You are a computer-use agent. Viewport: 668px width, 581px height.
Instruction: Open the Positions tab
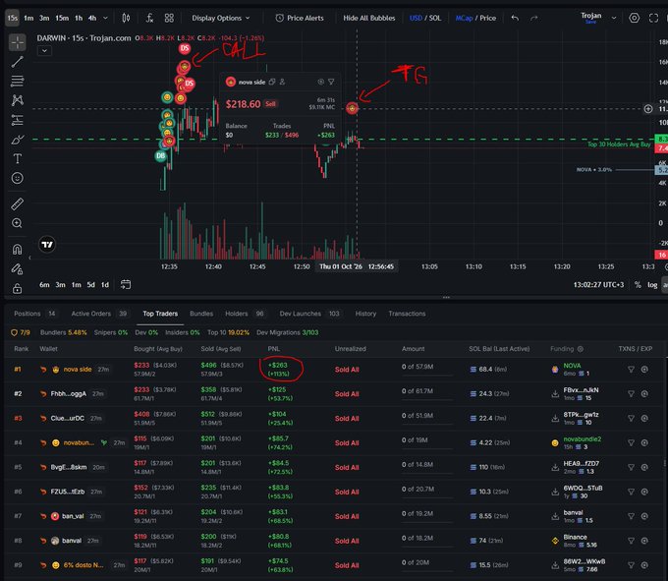click(34, 314)
